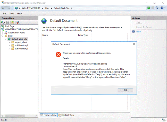The width and height of the screenshot is (167, 122).
Task: Click the Delete Connection icon
Action: point(18,22)
